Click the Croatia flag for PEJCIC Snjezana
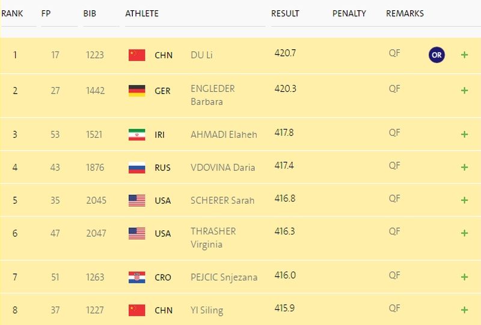 (137, 277)
